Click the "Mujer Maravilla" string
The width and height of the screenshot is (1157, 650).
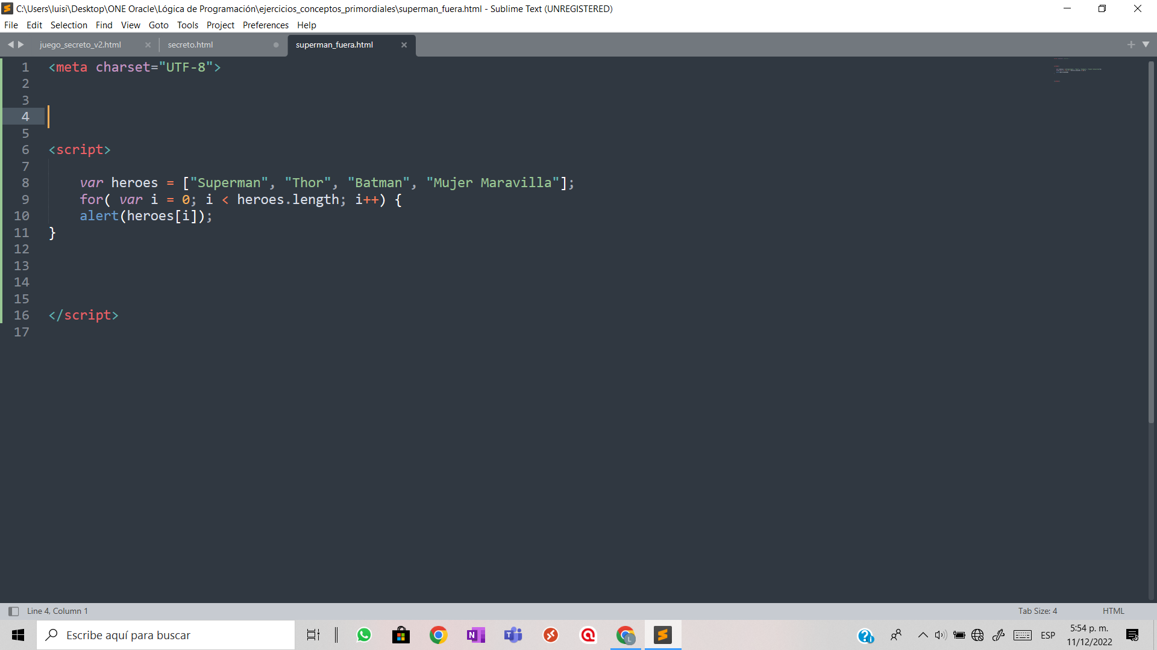point(493,183)
